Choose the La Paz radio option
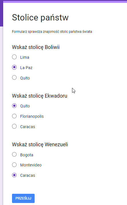The height and width of the screenshot is (205, 127). pyautogui.click(x=14, y=67)
